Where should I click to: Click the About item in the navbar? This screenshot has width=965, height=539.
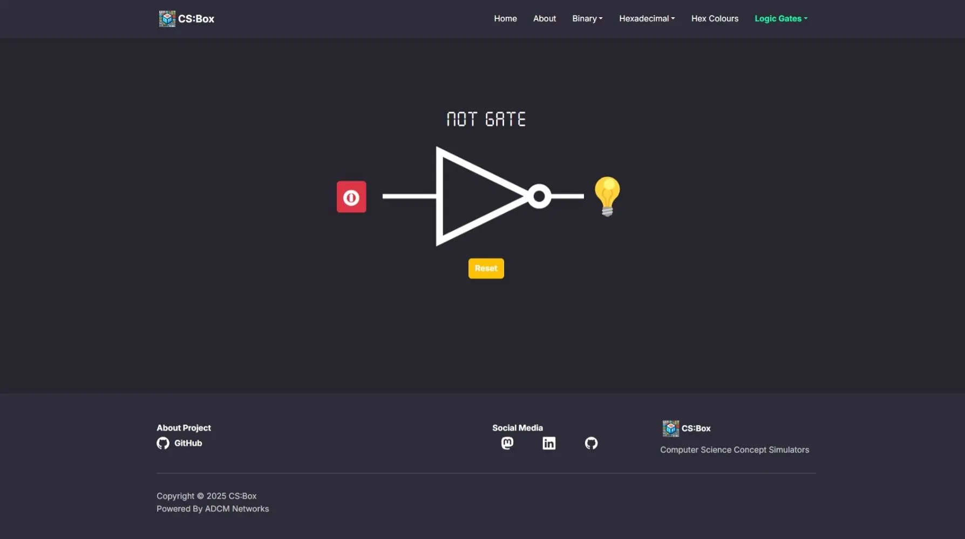(545, 18)
